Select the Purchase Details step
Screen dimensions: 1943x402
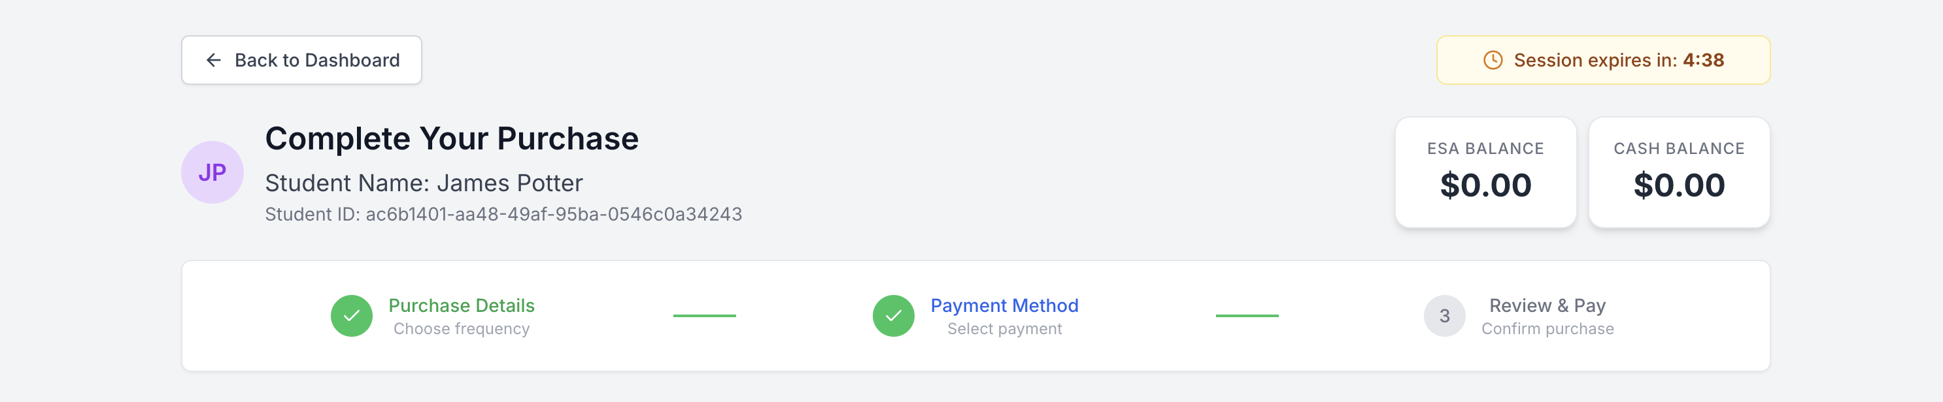click(462, 305)
